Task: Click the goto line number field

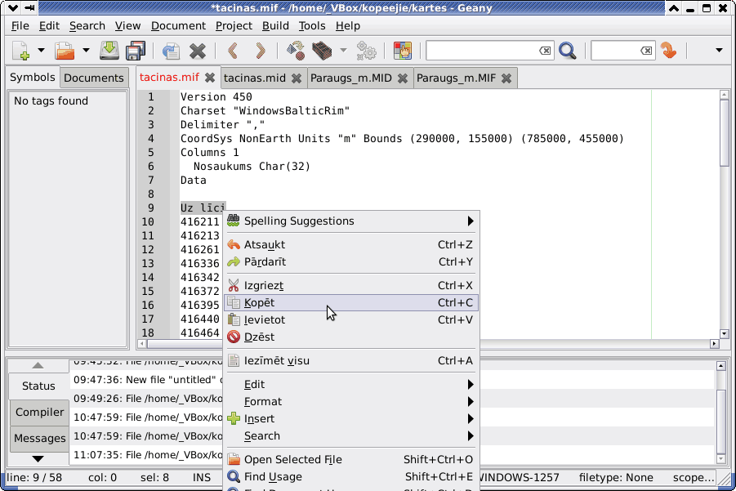Action: click(615, 50)
